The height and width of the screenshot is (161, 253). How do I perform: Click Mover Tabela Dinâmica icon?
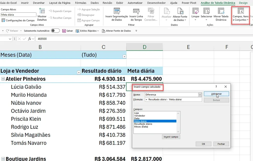click(221, 11)
